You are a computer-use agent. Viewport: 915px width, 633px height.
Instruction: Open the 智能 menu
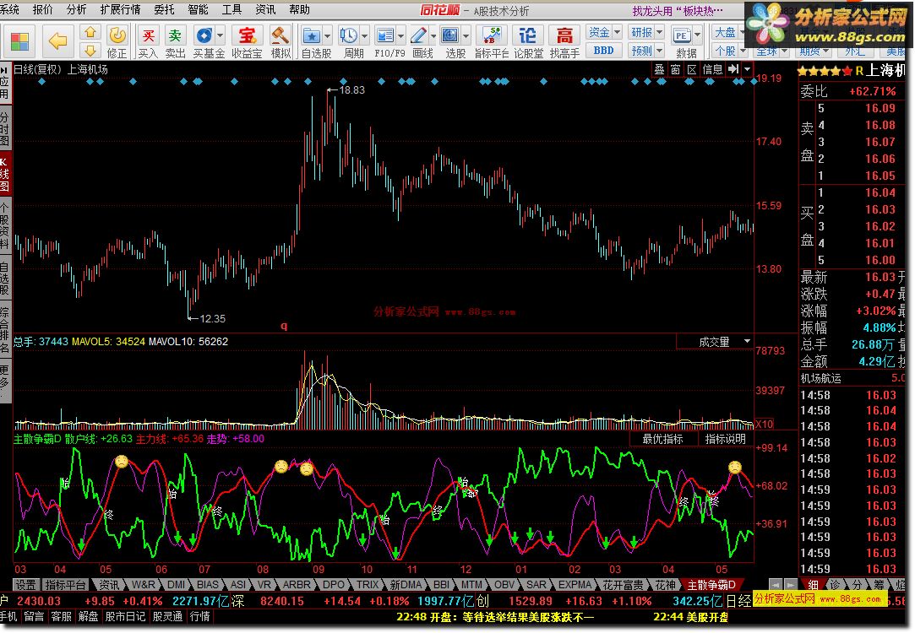coord(198,9)
